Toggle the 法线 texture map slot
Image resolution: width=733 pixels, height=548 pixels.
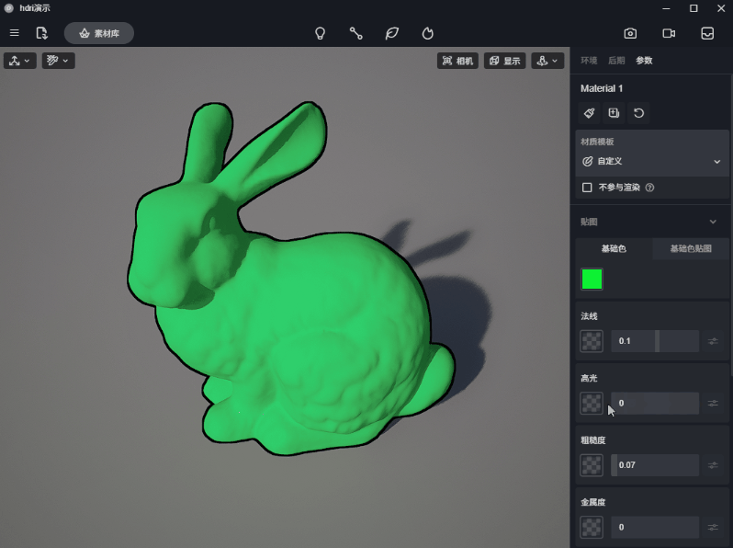click(x=592, y=341)
